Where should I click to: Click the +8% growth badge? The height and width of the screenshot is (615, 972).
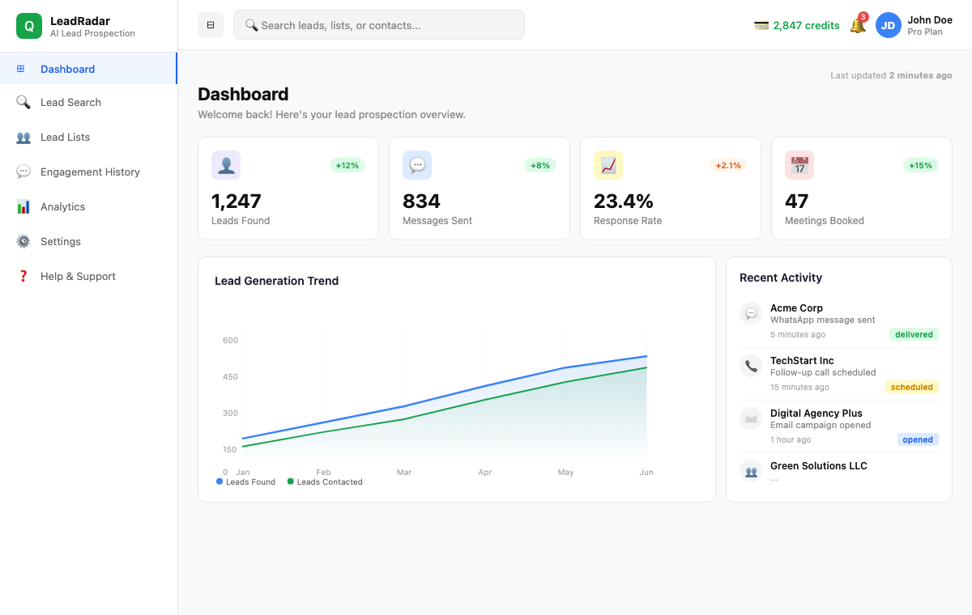[x=540, y=165]
